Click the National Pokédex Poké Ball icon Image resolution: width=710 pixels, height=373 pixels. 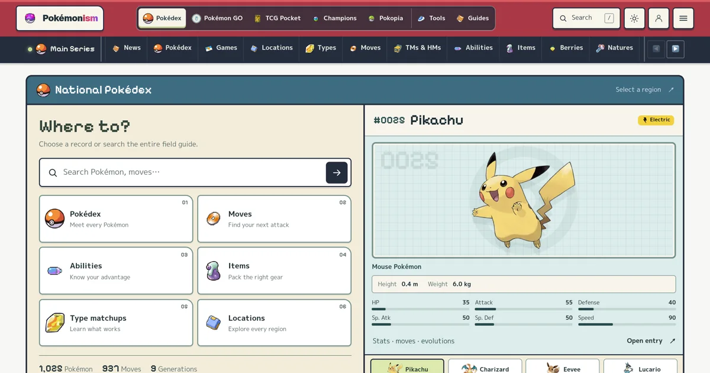[x=43, y=90]
